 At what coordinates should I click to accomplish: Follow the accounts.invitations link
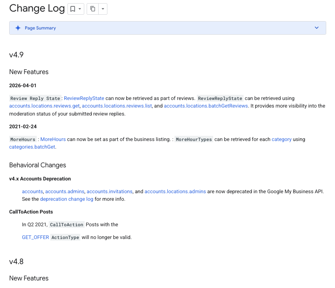coord(109,192)
